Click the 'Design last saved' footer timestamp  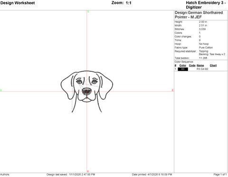coord(71,175)
